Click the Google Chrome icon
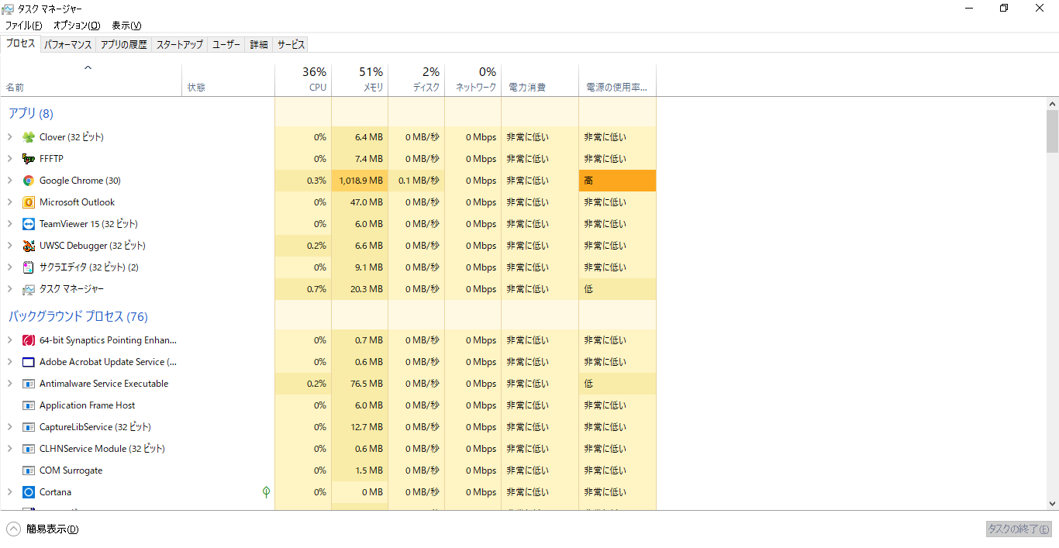 29,181
